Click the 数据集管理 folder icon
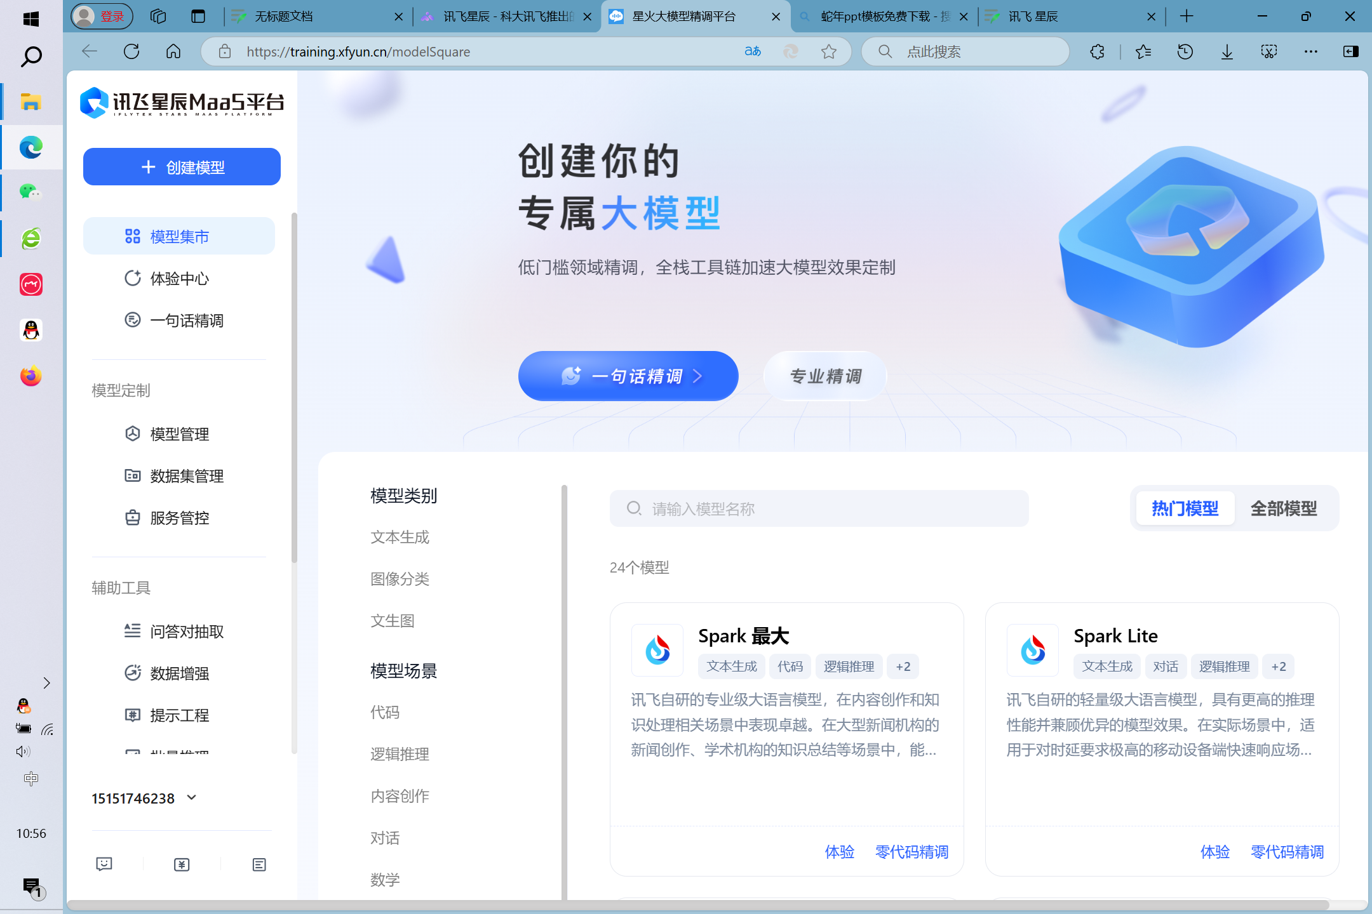 [132, 475]
